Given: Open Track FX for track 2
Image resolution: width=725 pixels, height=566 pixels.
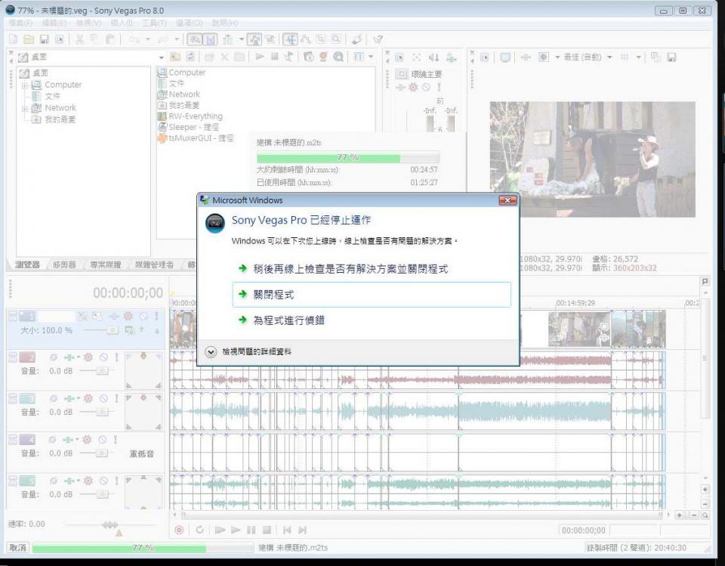Looking at the screenshot, I should (88, 357).
